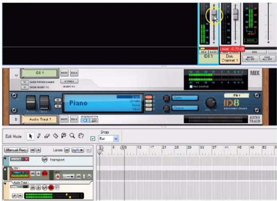The height and width of the screenshot is (201, 277).
Task: Open the automation lanes dropdown beside Lanes
Action: click(x=78, y=150)
